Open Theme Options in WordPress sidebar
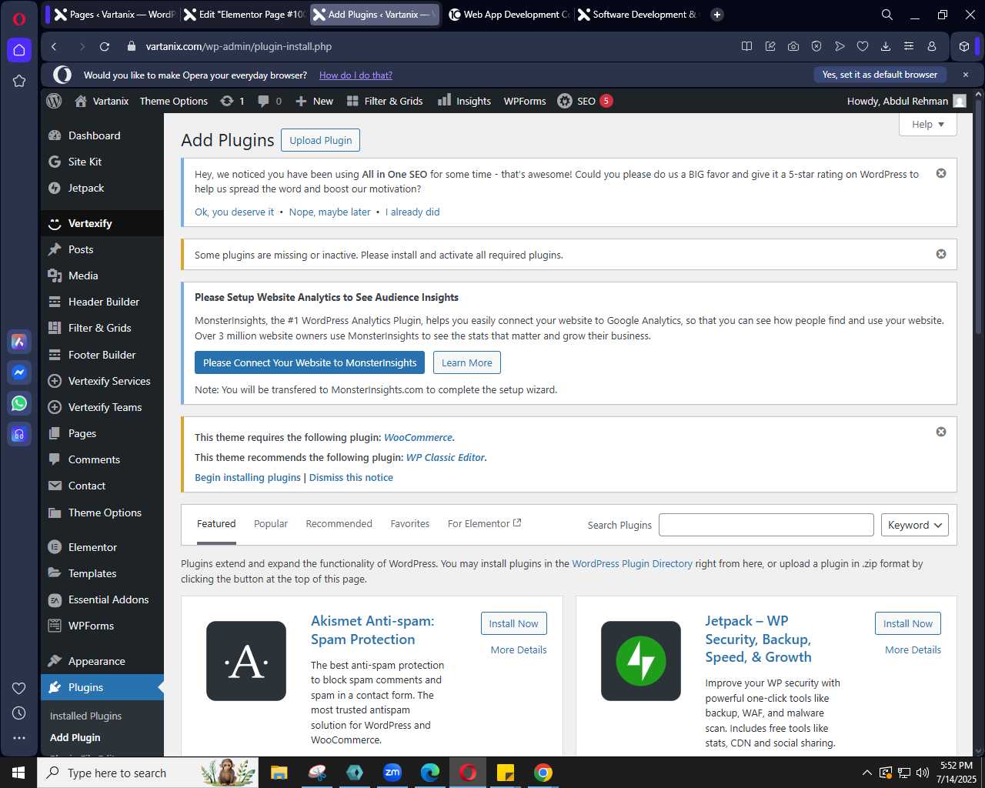This screenshot has width=985, height=788. pyautogui.click(x=105, y=513)
